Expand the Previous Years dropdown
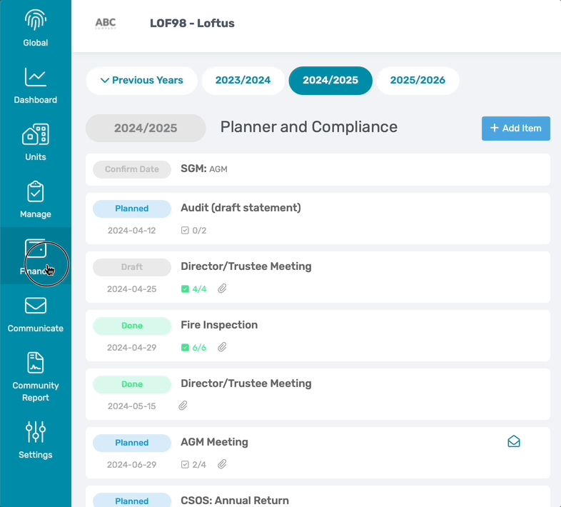Image resolution: width=561 pixels, height=507 pixels. 142,81
